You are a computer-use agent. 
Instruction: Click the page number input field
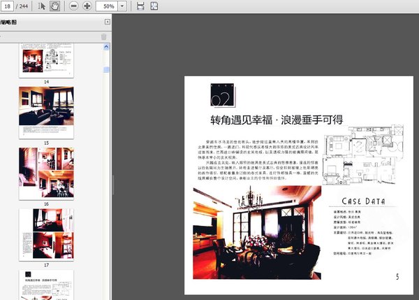click(x=8, y=6)
